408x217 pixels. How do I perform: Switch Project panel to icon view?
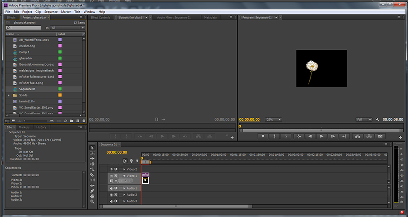pyautogui.click(x=13, y=121)
